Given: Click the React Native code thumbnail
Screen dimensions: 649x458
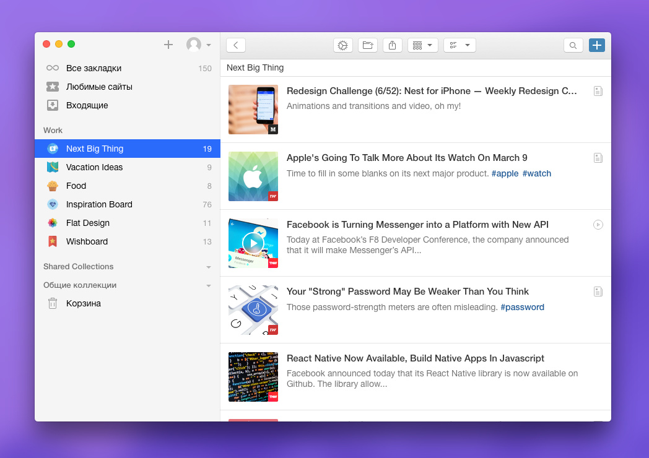Looking at the screenshot, I should pyautogui.click(x=253, y=377).
